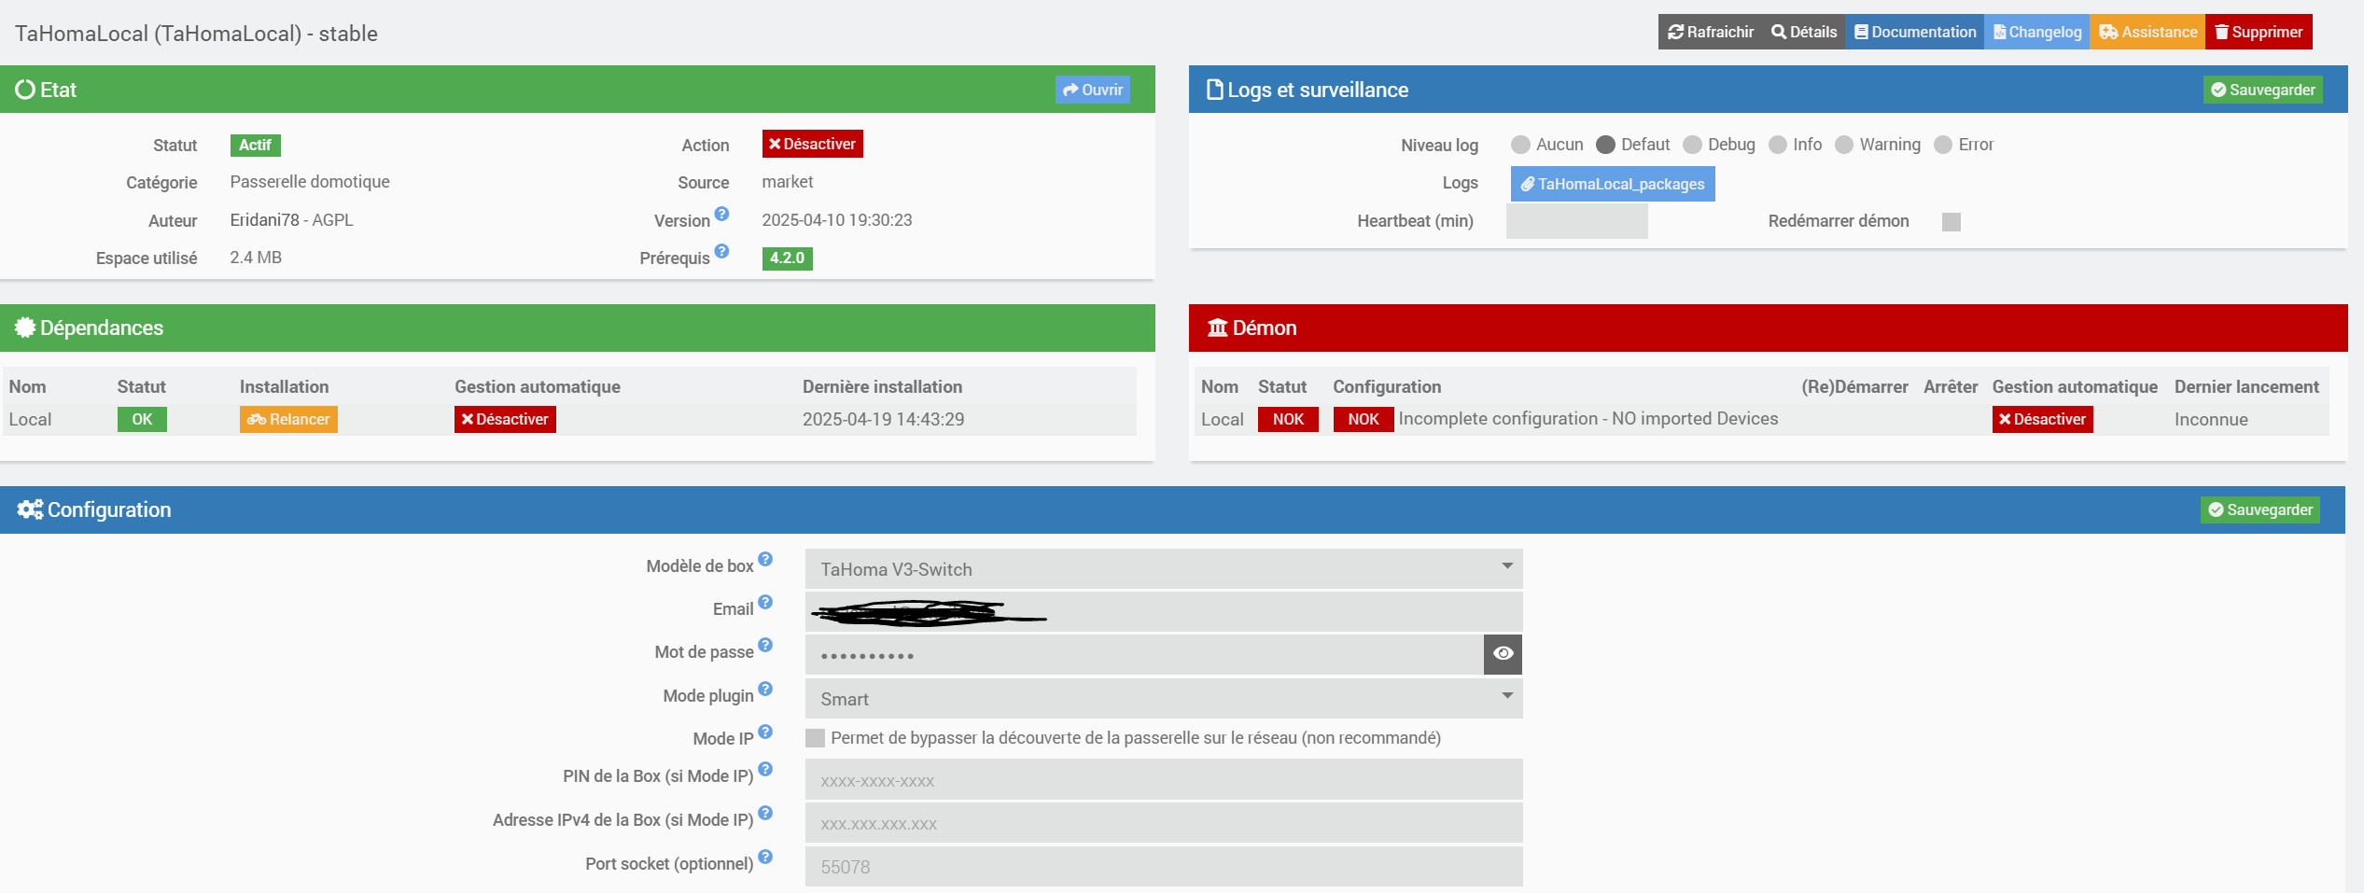Disable automatic management of dependencies
The width and height of the screenshot is (2364, 893).
(505, 419)
